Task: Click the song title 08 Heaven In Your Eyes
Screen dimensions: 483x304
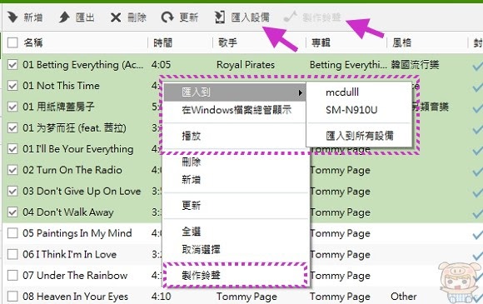Action: coord(75,297)
